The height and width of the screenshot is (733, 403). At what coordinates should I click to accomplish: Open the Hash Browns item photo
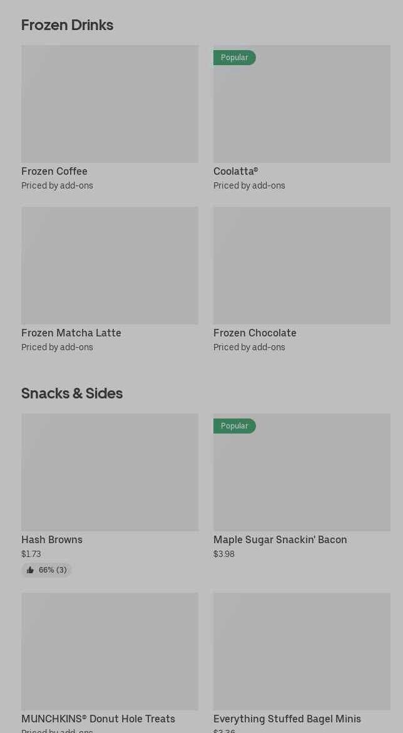[x=110, y=472]
